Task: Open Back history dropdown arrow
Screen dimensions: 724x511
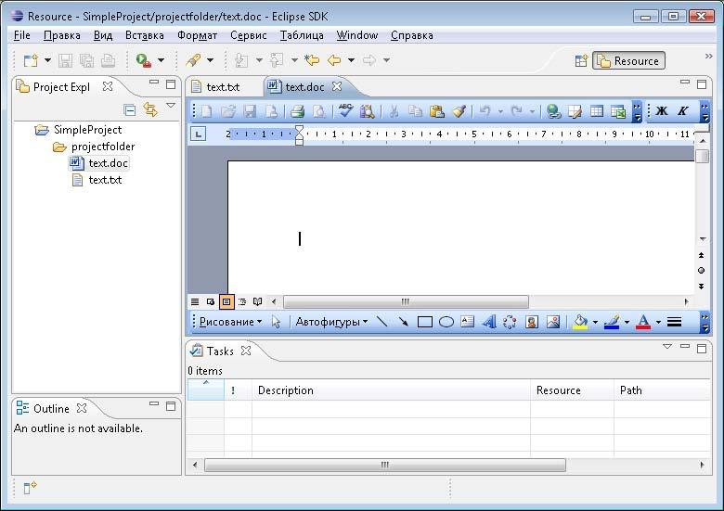Action: (351, 60)
